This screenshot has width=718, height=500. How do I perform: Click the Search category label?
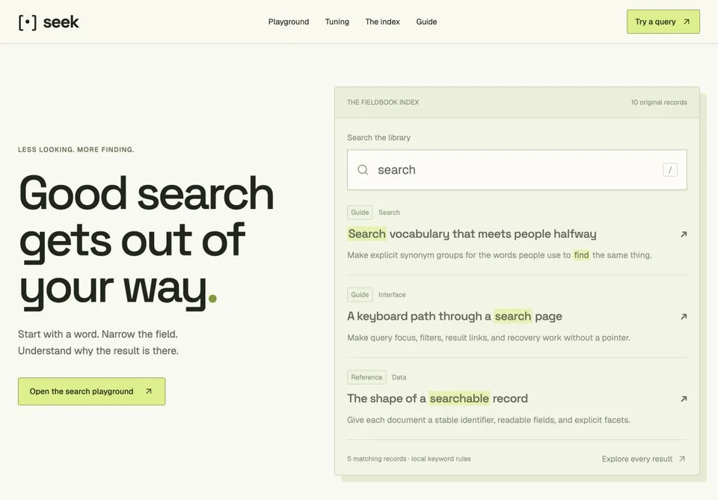pyautogui.click(x=389, y=212)
